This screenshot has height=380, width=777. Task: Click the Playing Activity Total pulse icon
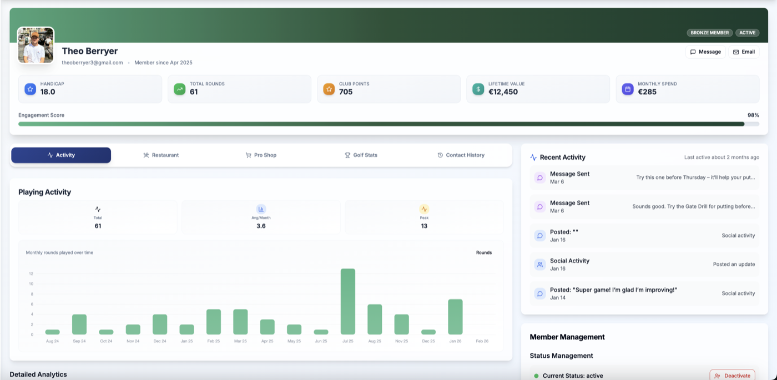click(x=98, y=209)
